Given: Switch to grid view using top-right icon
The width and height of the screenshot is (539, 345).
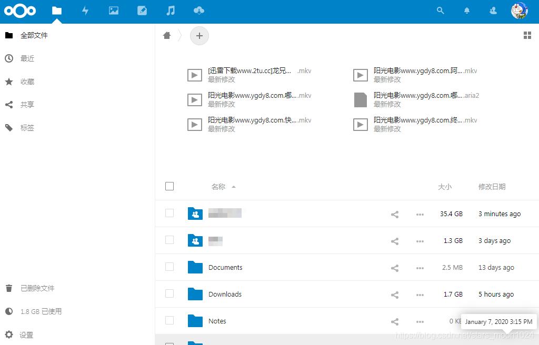Looking at the screenshot, I should (x=527, y=35).
